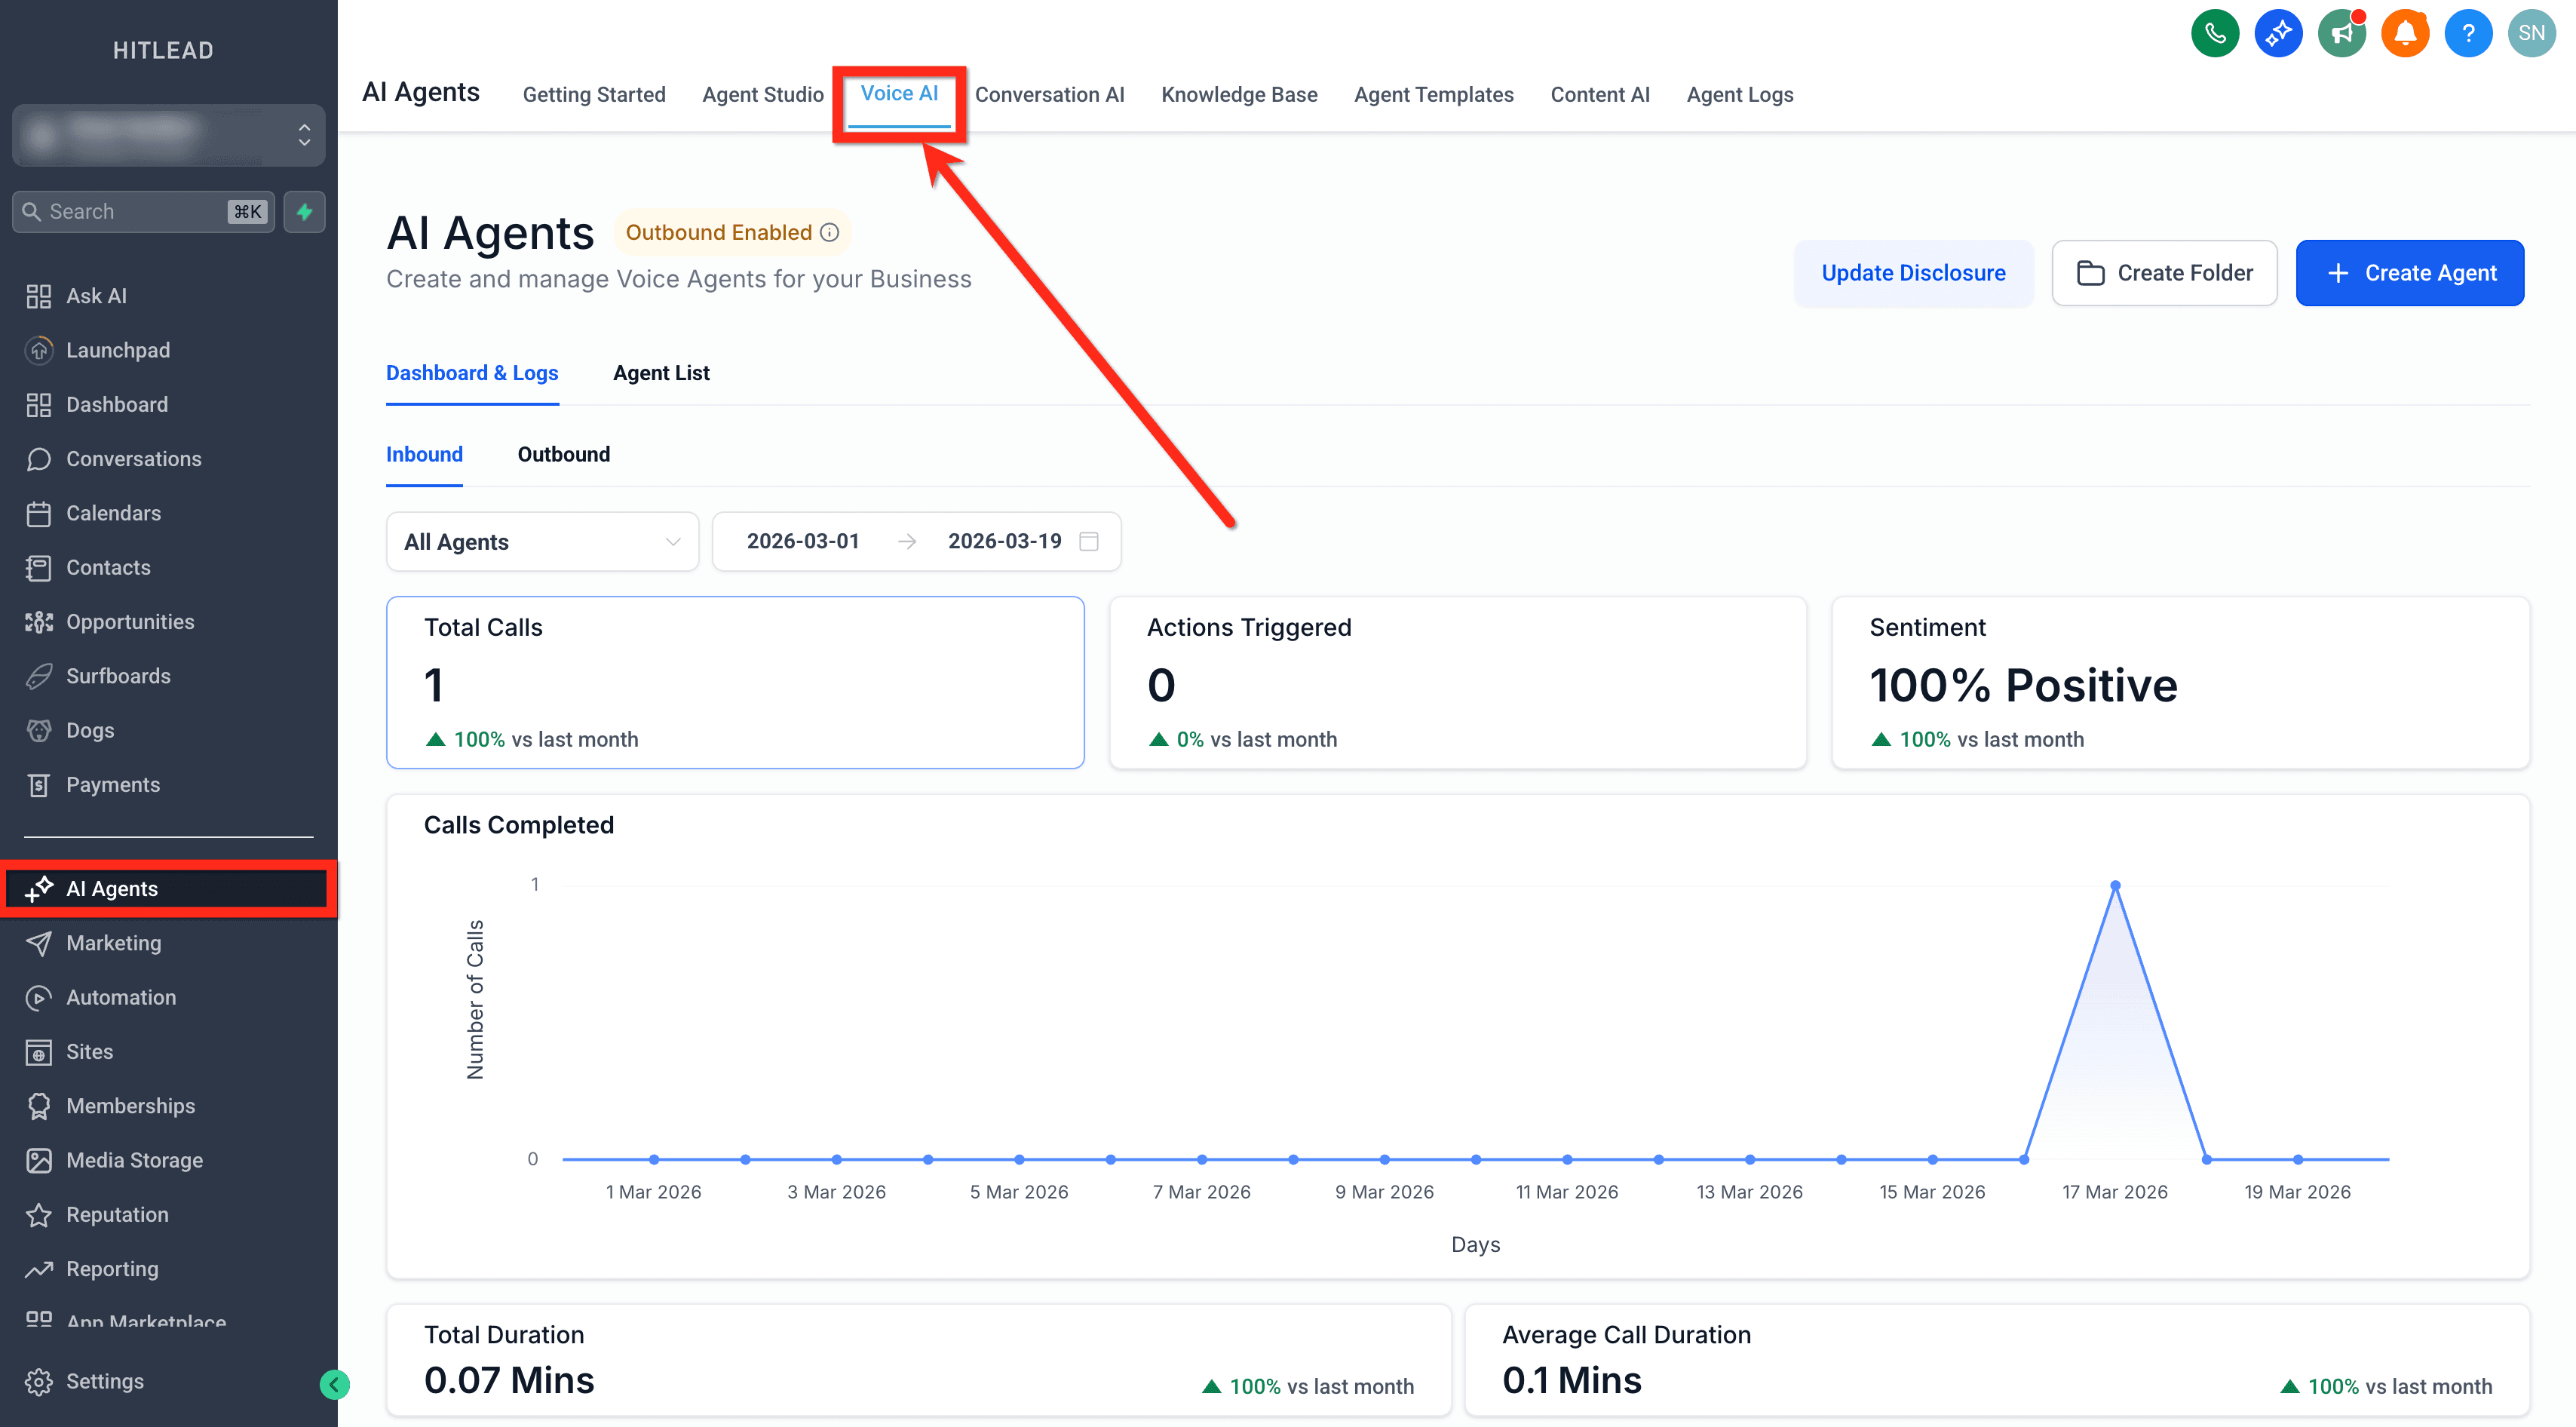Open the All Agents filter dropdown
2576x1427 pixels.
point(542,541)
